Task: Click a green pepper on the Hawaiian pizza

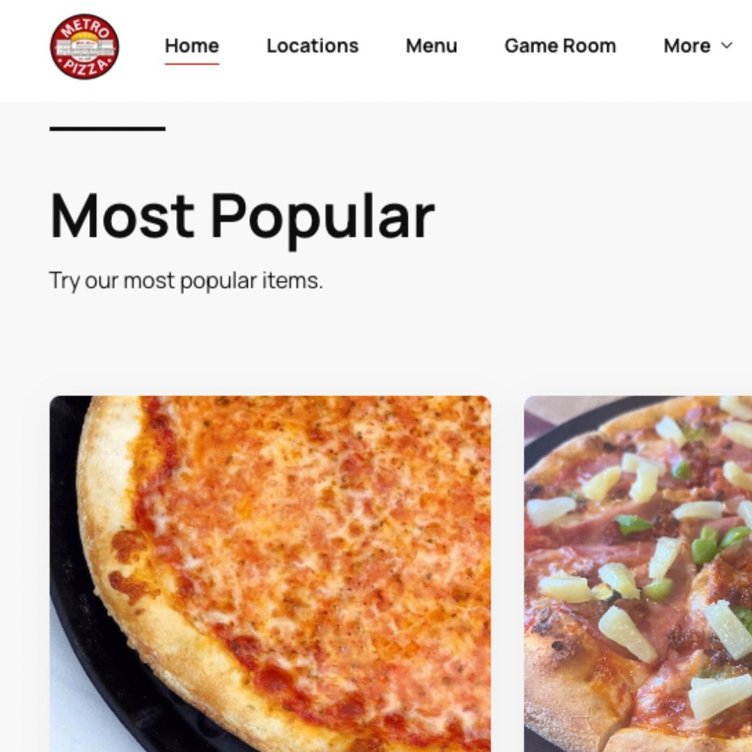Action: click(634, 525)
